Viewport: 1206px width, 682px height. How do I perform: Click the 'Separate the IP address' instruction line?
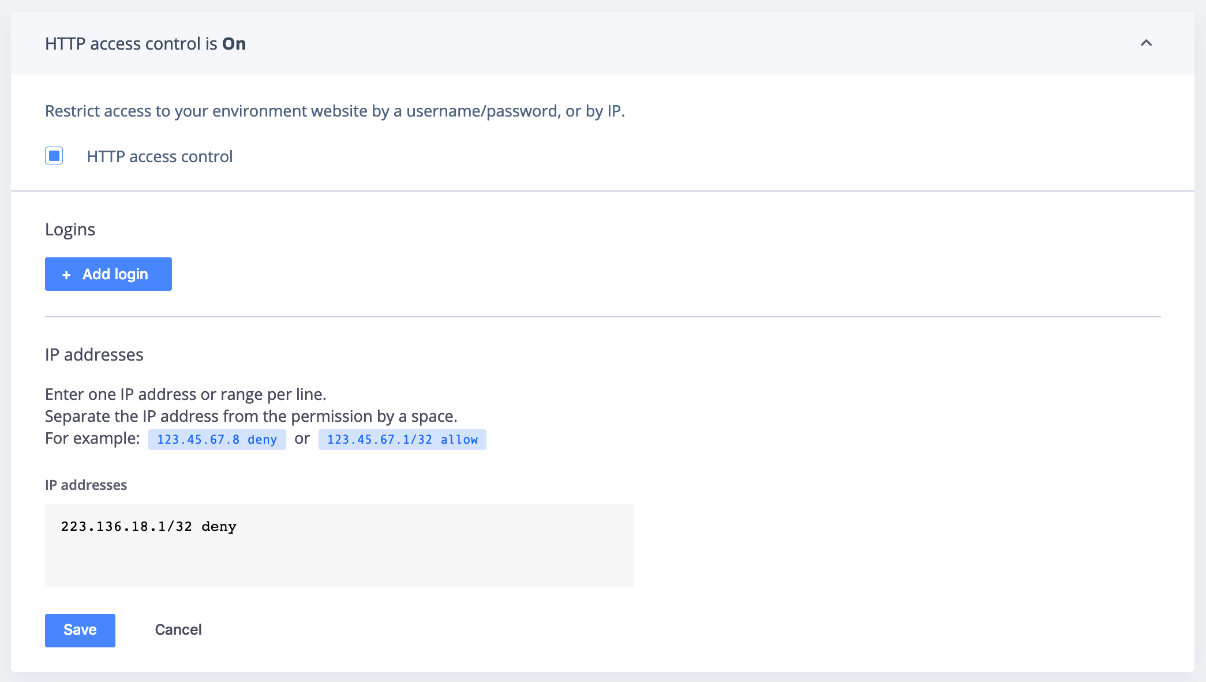click(x=251, y=417)
